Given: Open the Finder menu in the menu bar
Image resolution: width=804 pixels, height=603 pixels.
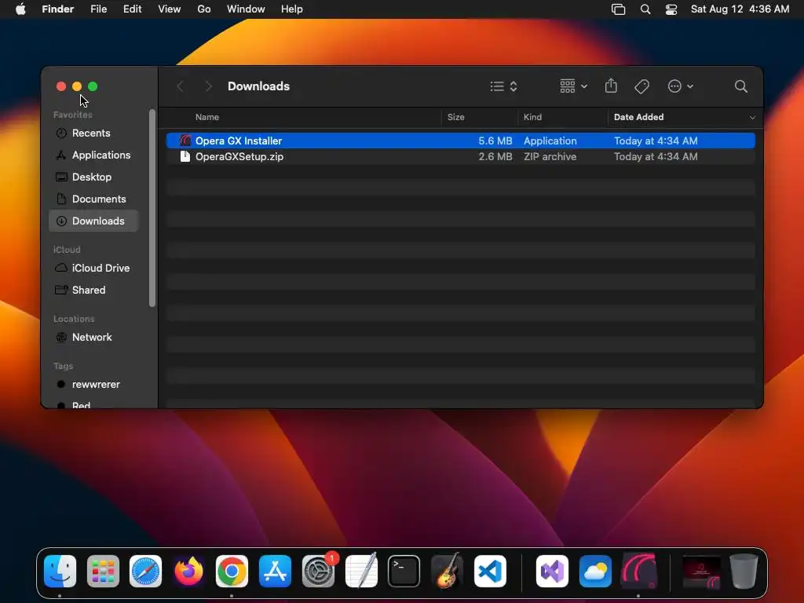Looking at the screenshot, I should click(58, 9).
